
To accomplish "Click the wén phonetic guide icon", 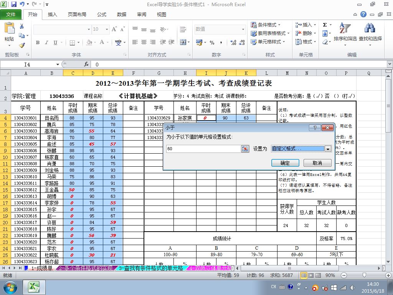I will 118,43.
